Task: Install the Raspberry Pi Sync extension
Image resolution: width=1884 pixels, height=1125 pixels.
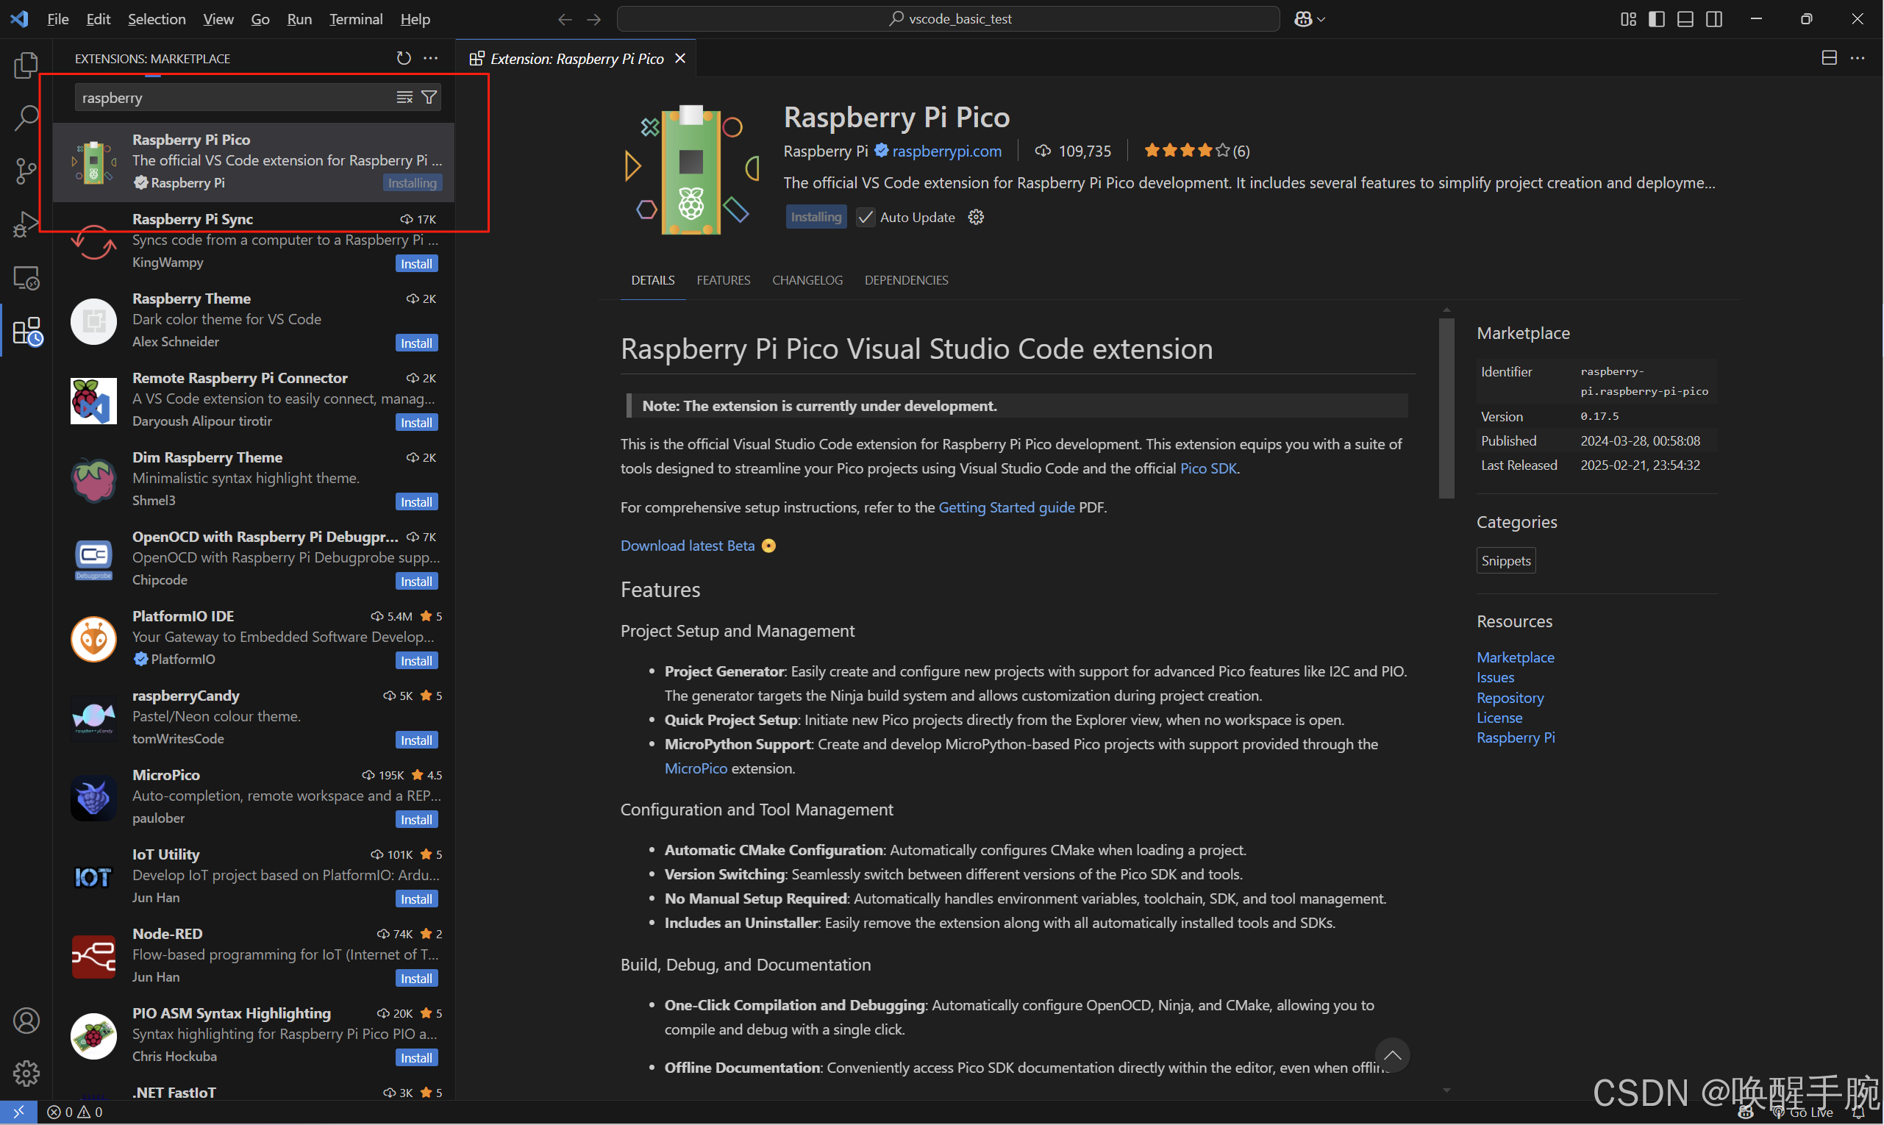Action: pyautogui.click(x=416, y=264)
